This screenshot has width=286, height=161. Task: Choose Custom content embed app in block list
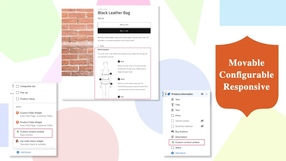click(x=33, y=133)
